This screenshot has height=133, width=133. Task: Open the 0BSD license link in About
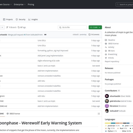[x=112, y=44]
